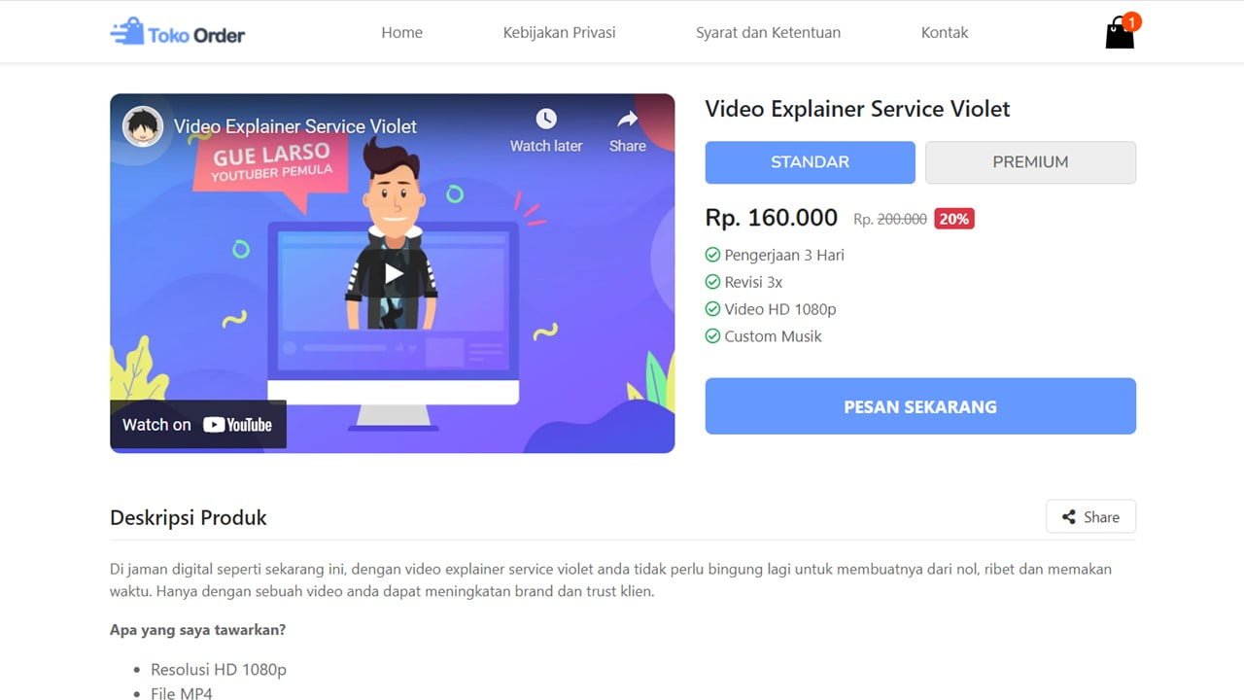Image resolution: width=1244 pixels, height=700 pixels.
Task: Open the shopping cart bag icon
Action: coord(1120,33)
